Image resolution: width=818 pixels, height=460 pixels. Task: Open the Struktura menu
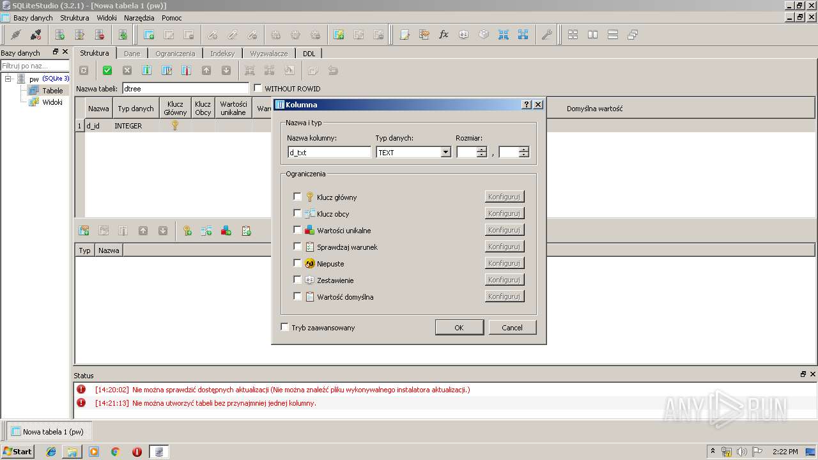(75, 18)
